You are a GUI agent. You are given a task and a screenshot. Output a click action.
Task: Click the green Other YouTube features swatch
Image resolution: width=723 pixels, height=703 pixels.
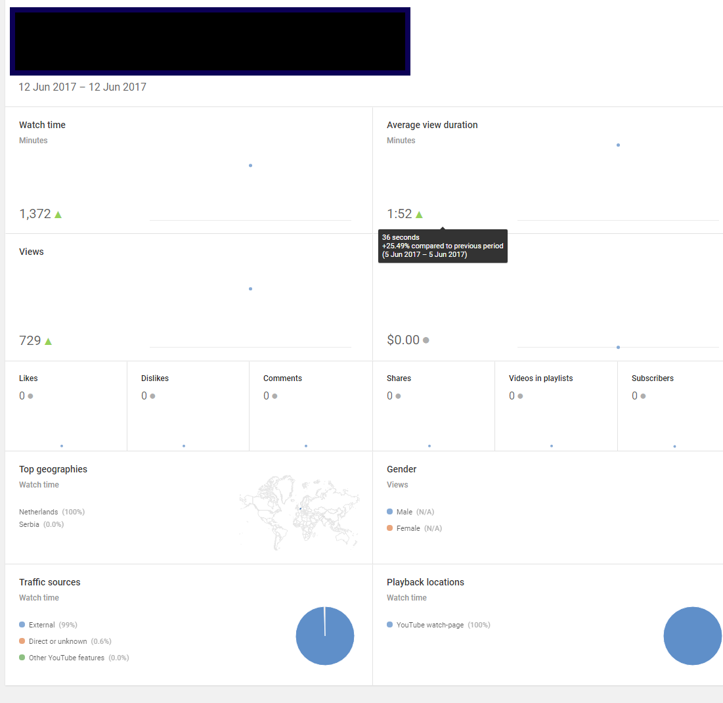coord(22,658)
